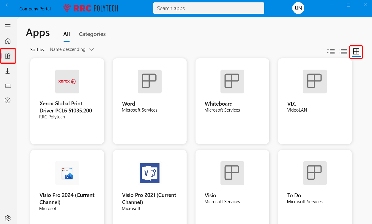The width and height of the screenshot is (372, 224).
Task: Open Help & support question mark icon
Action: click(x=8, y=101)
